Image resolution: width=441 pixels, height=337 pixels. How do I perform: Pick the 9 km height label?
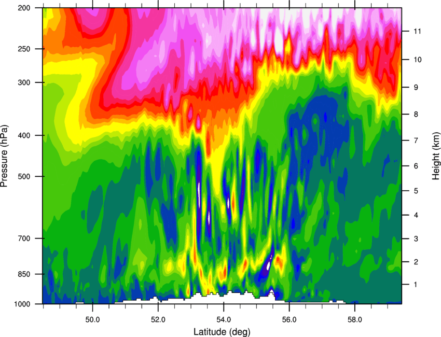[x=416, y=88]
